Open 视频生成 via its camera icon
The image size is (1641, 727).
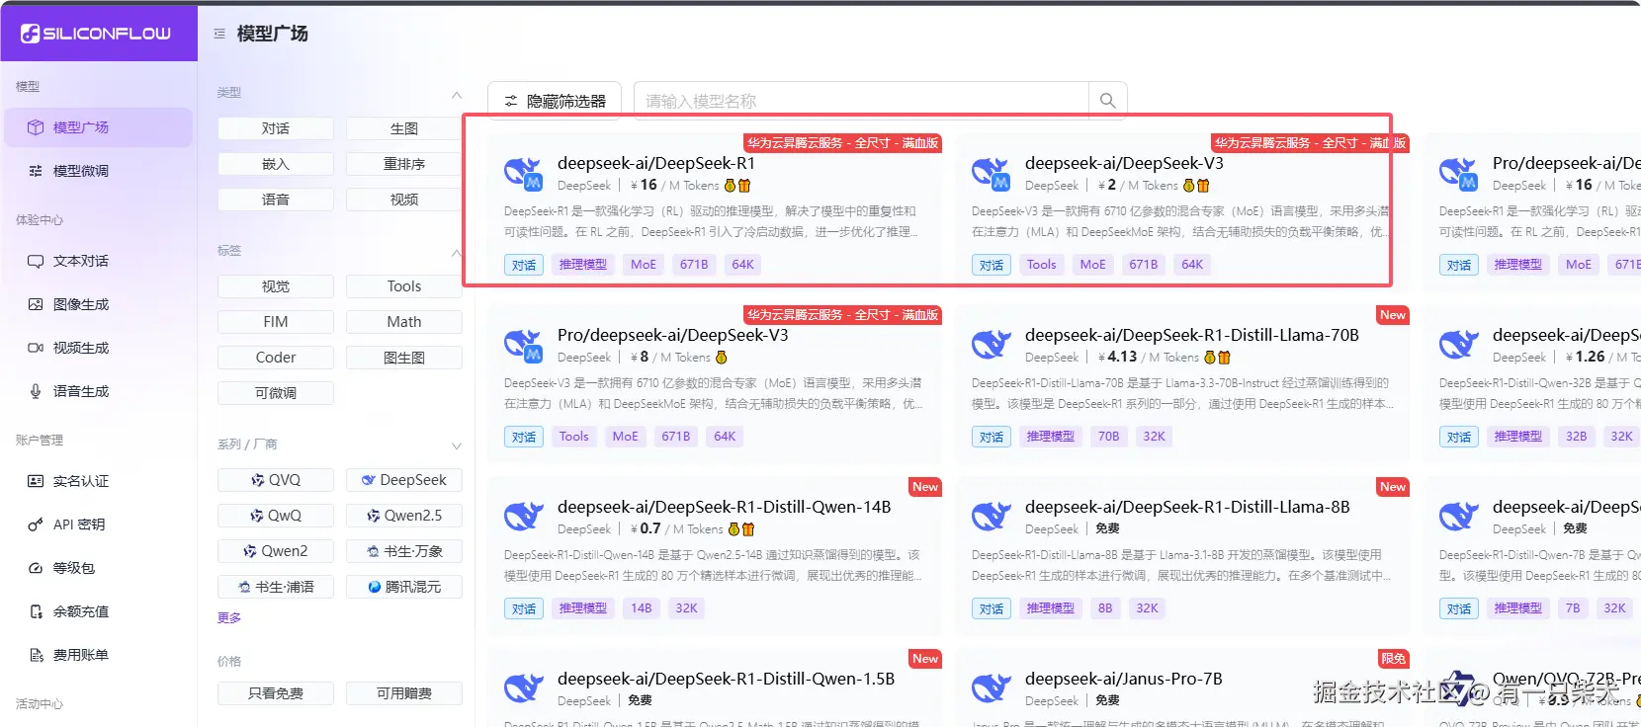36,348
